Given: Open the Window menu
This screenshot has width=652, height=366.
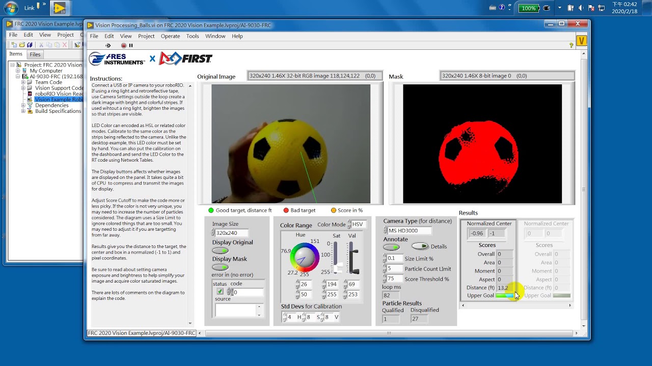Looking at the screenshot, I should 215,36.
